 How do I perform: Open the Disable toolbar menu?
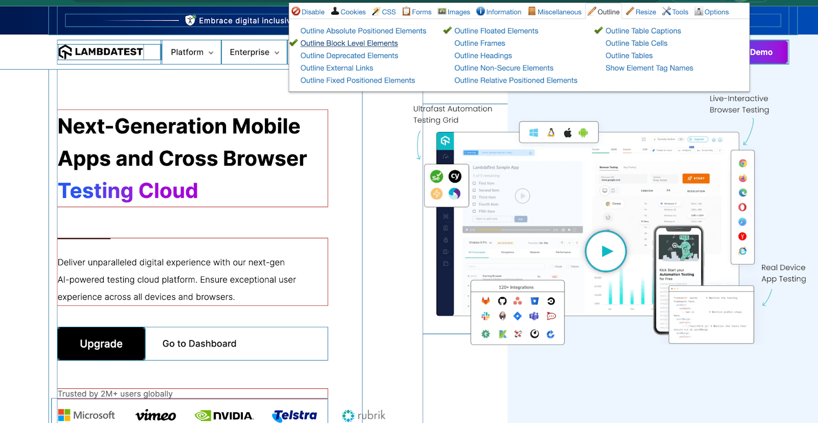pyautogui.click(x=308, y=12)
